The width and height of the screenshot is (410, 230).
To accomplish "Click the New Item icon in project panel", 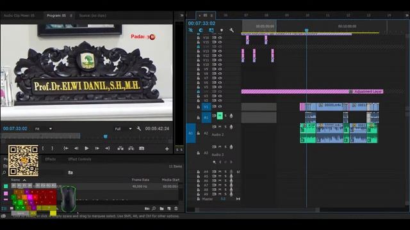I will 169,208.
